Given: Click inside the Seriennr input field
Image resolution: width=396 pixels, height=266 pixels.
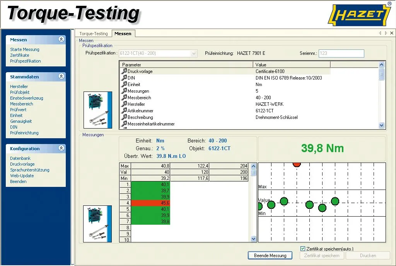Looking at the screenshot, I should pyautogui.click(x=341, y=53).
